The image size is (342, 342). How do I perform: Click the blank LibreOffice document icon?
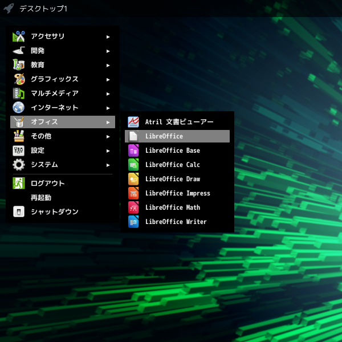(133, 136)
